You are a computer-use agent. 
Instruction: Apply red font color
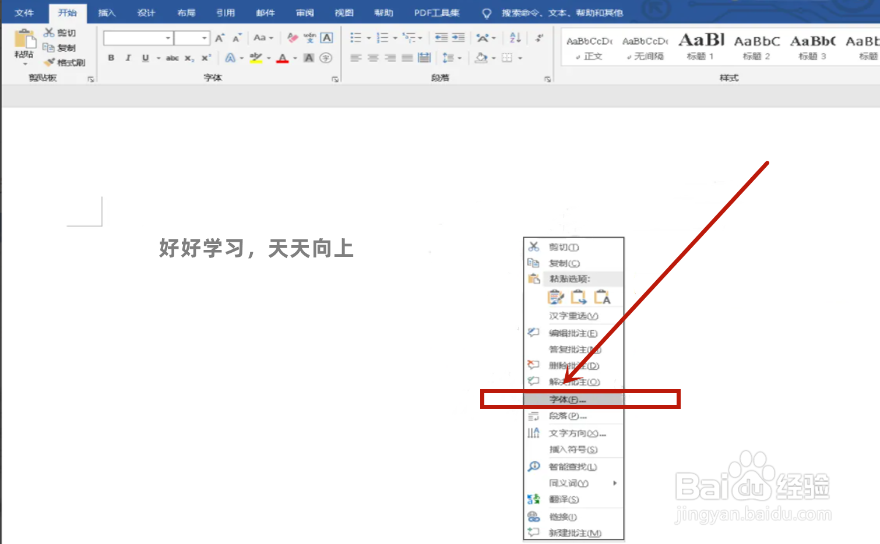point(283,58)
